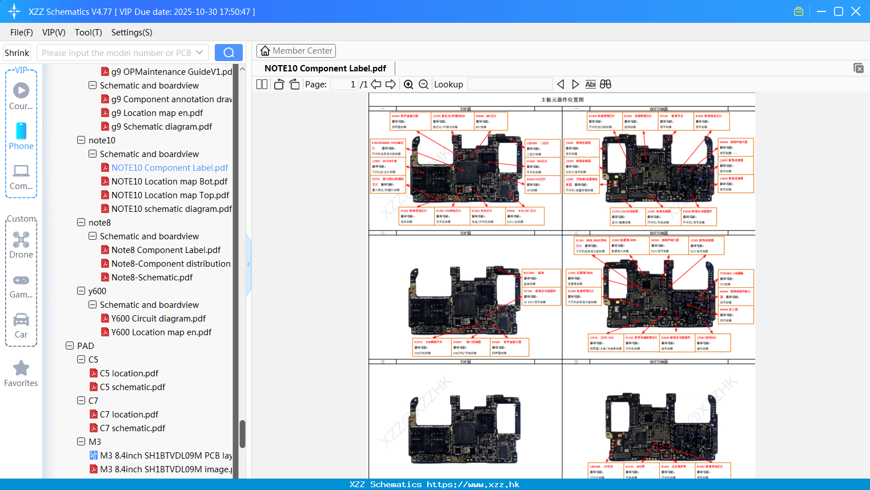Click the binoculars search icon

(x=606, y=84)
